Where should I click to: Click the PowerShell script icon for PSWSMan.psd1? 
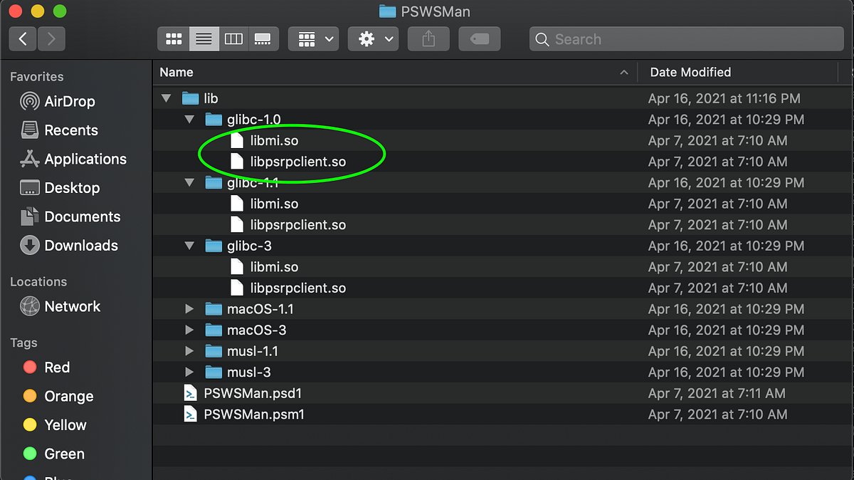coord(189,392)
